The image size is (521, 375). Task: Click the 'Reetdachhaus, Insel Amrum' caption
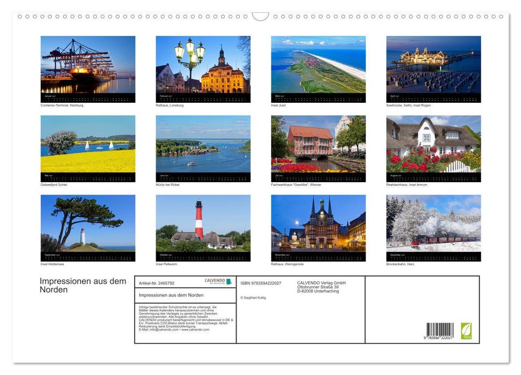pyautogui.click(x=407, y=184)
